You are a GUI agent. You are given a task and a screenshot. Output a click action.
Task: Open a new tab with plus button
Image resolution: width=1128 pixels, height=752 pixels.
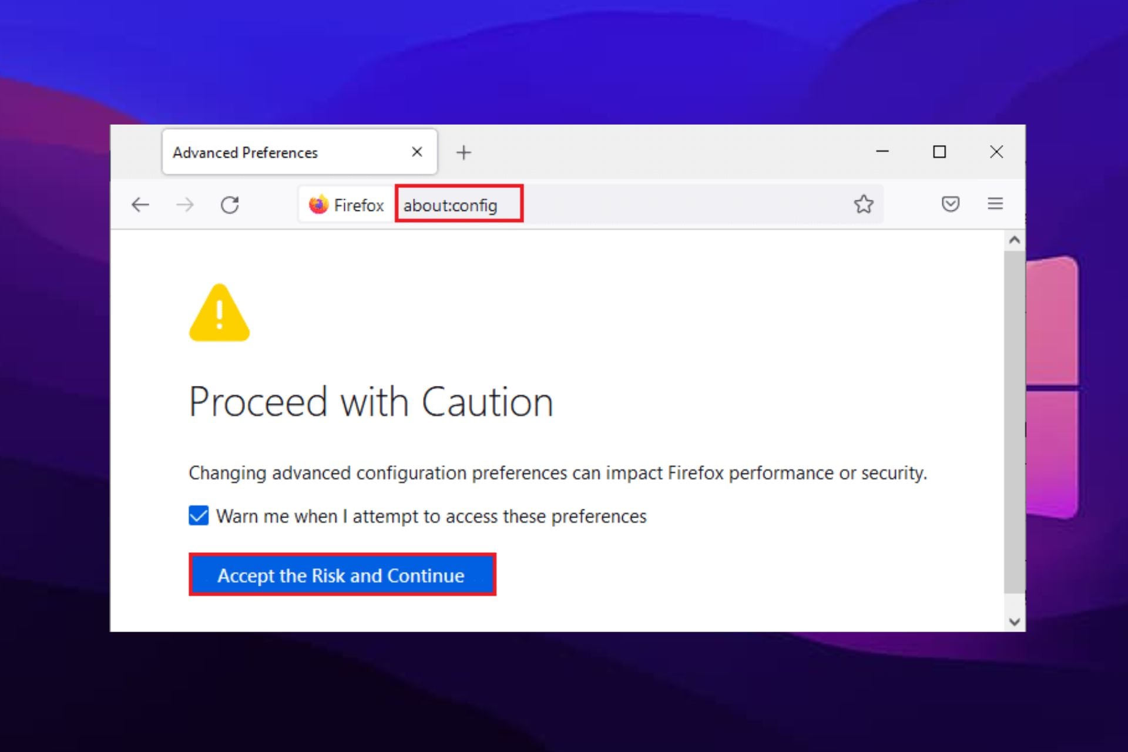(464, 153)
